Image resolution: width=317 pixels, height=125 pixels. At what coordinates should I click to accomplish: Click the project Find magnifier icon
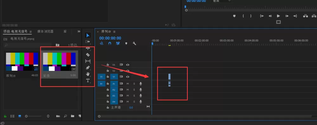click(x=65, y=116)
